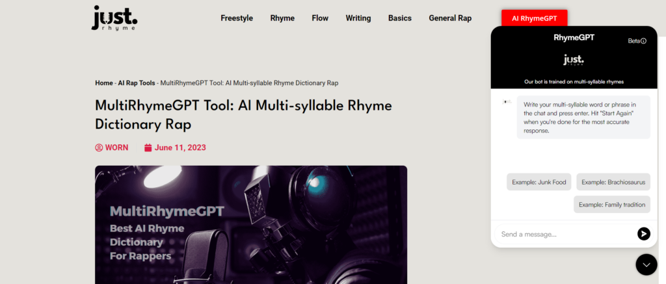Click the MultiRhymeGPT Tool article heading
The height and width of the screenshot is (284, 666).
(x=243, y=114)
